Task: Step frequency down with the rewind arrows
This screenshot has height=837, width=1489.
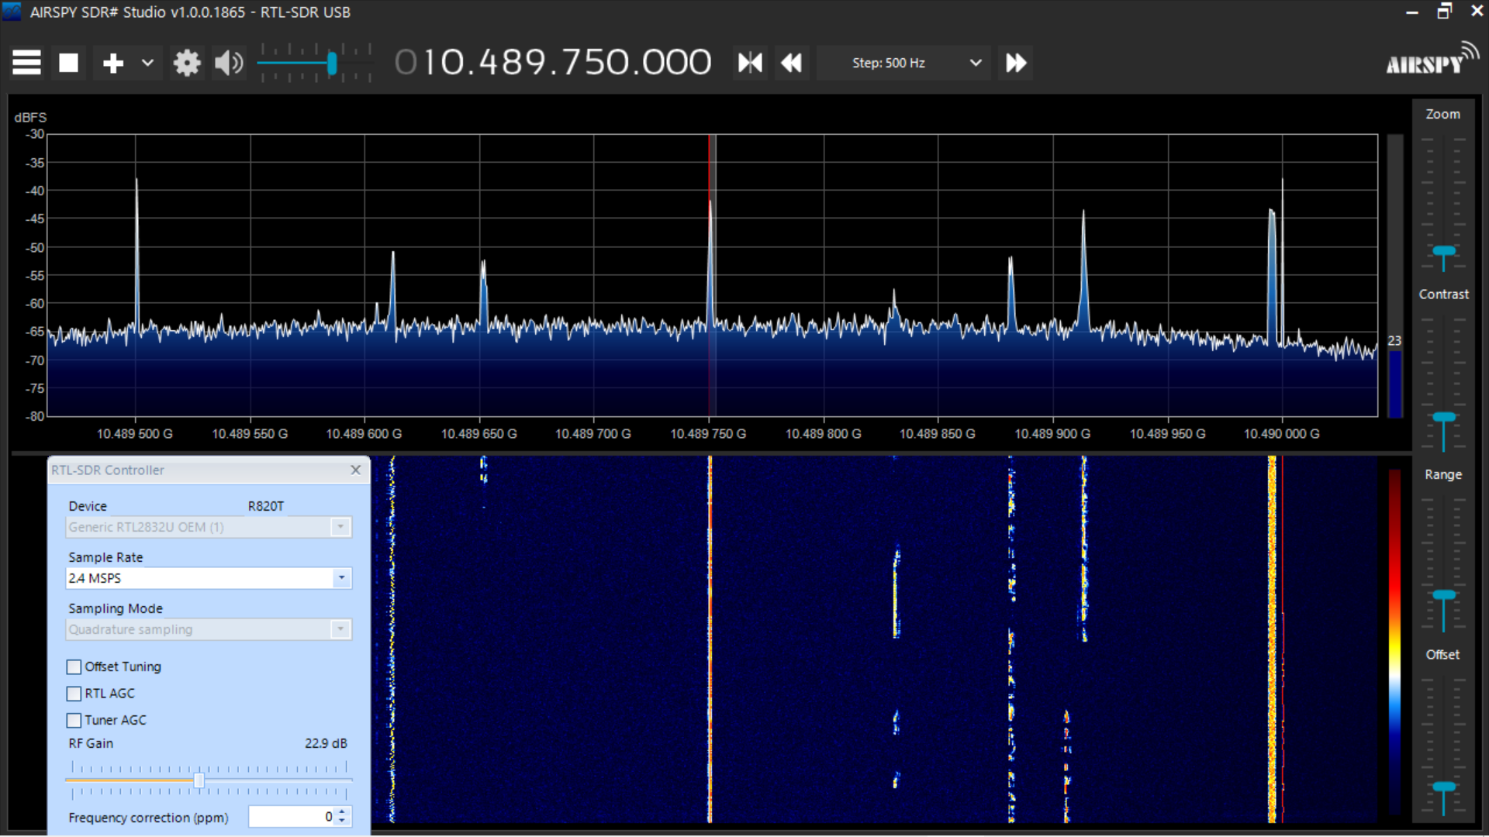Action: 791,63
